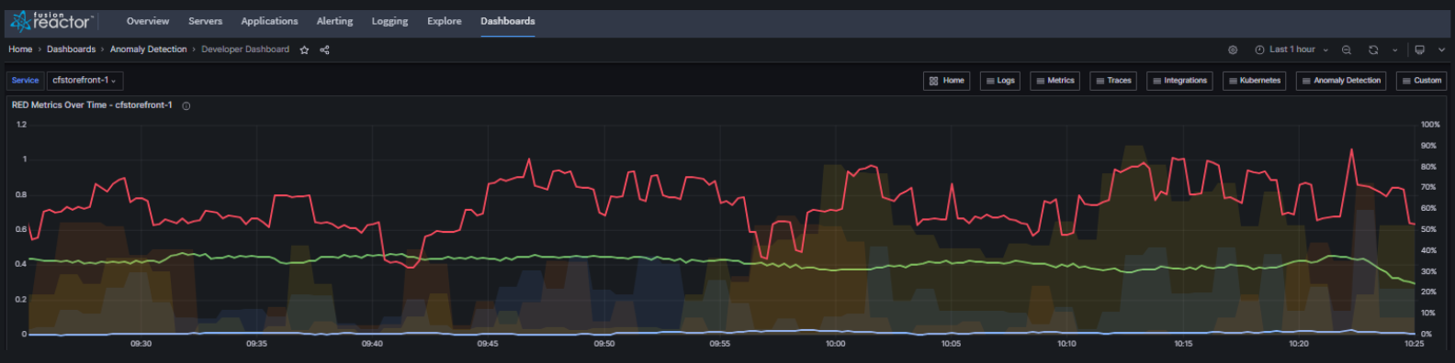Show panel info icon for RED Metrics
Image resolution: width=1455 pixels, height=363 pixels.
186,105
